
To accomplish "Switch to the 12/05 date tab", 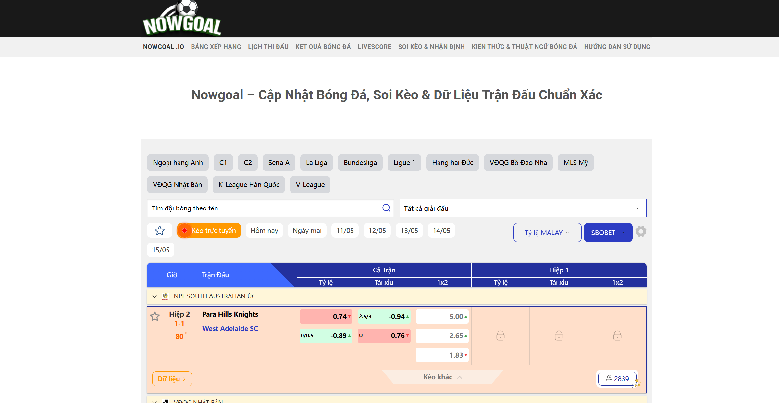I will tap(377, 231).
